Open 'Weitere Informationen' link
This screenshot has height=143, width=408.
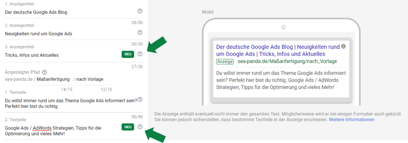(351, 120)
